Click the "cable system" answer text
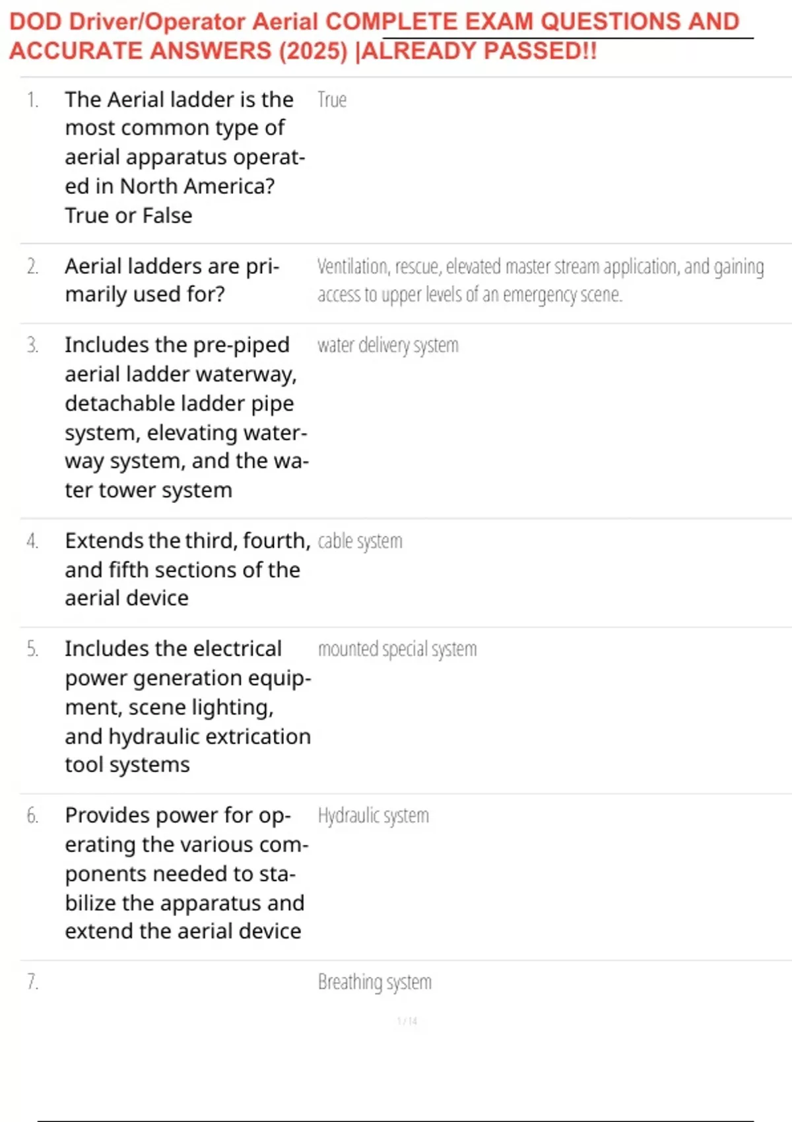Viewport: 792px width, 1122px height. [360, 541]
